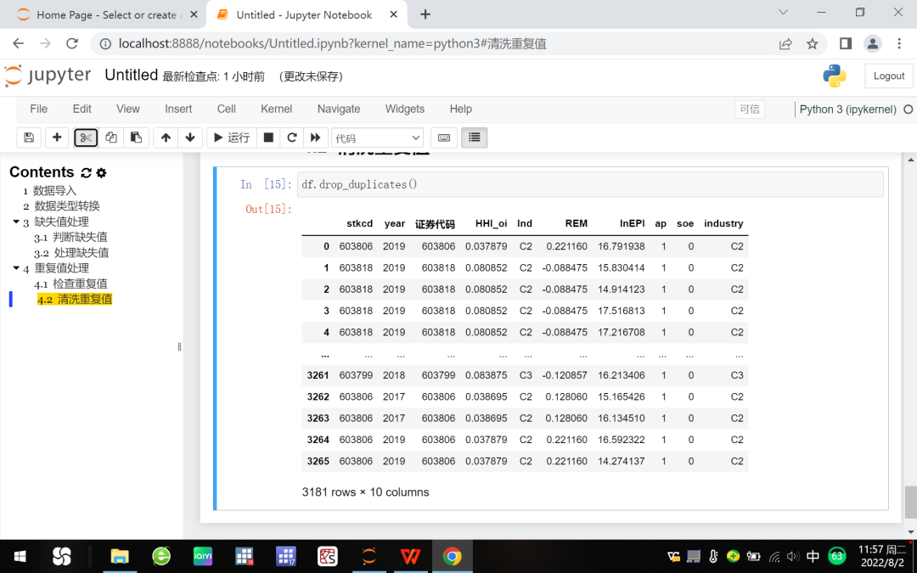Toggle the browser side panel

point(845,44)
